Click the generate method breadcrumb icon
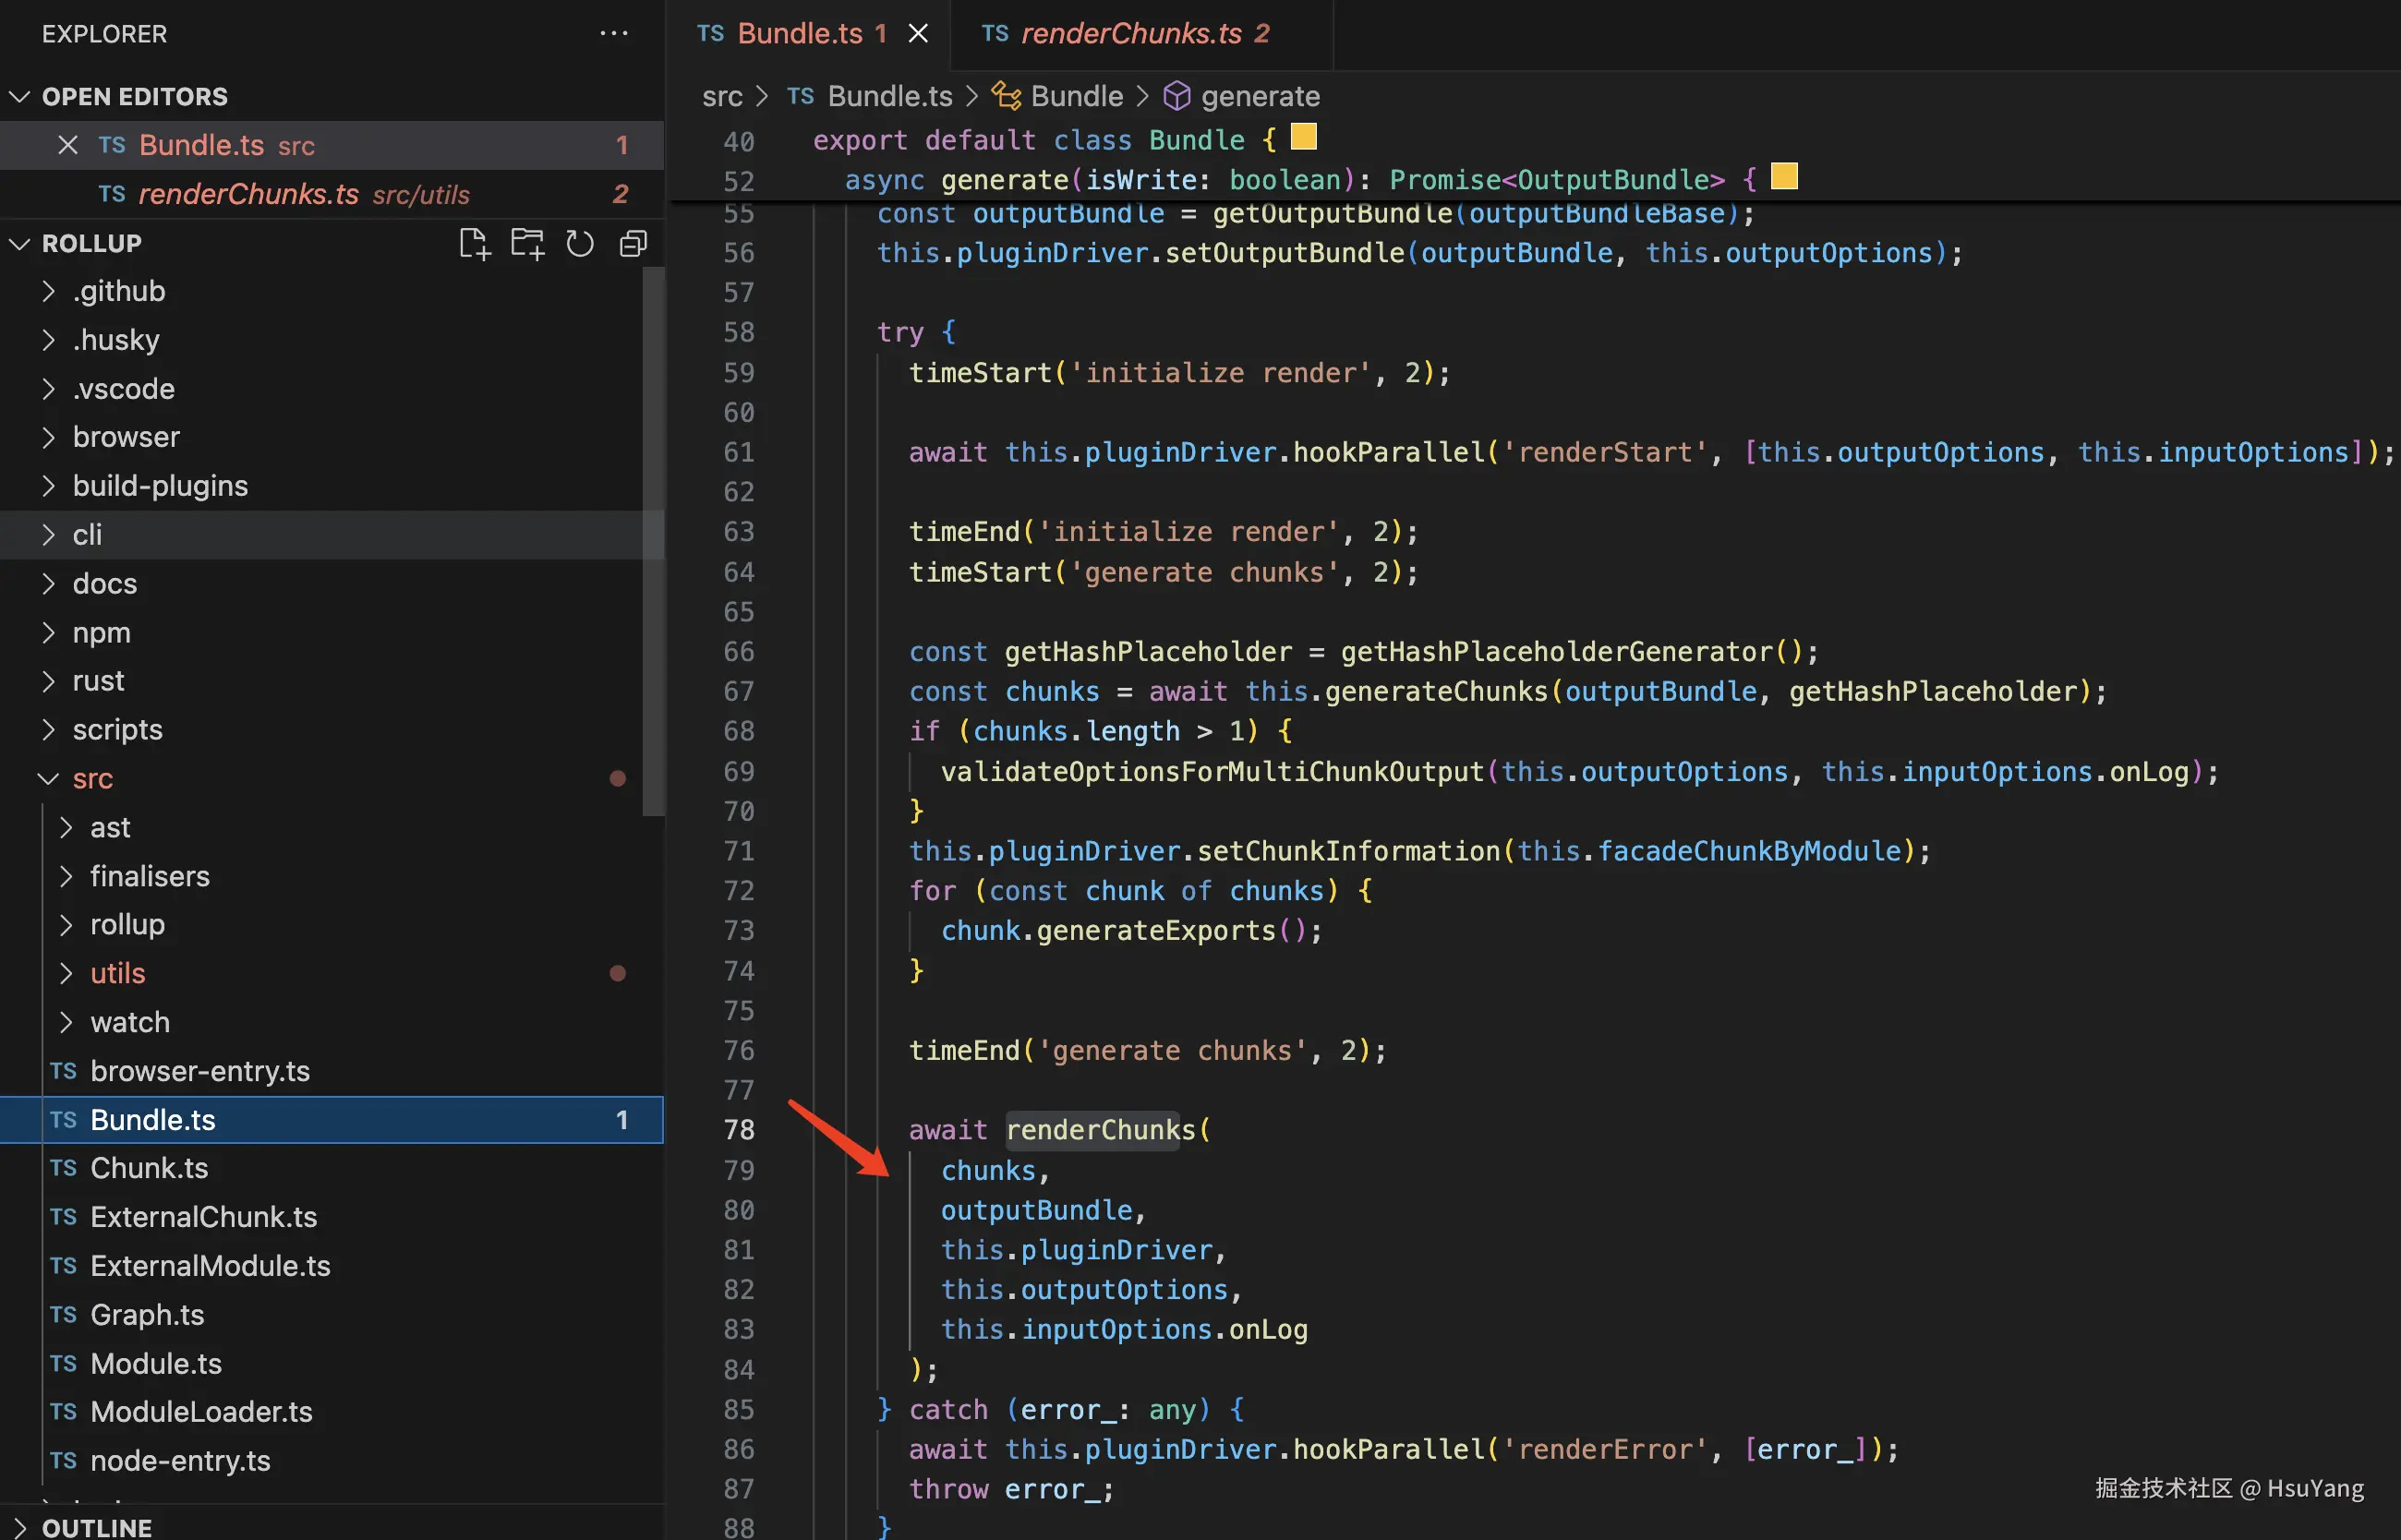2401x1540 pixels. (x=1177, y=96)
